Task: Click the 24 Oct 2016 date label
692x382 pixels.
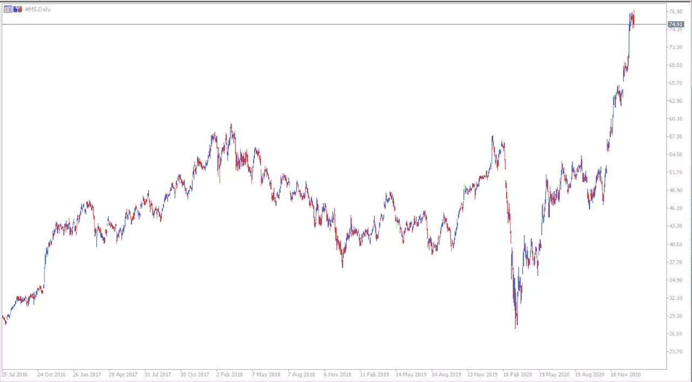Action: tap(51, 374)
